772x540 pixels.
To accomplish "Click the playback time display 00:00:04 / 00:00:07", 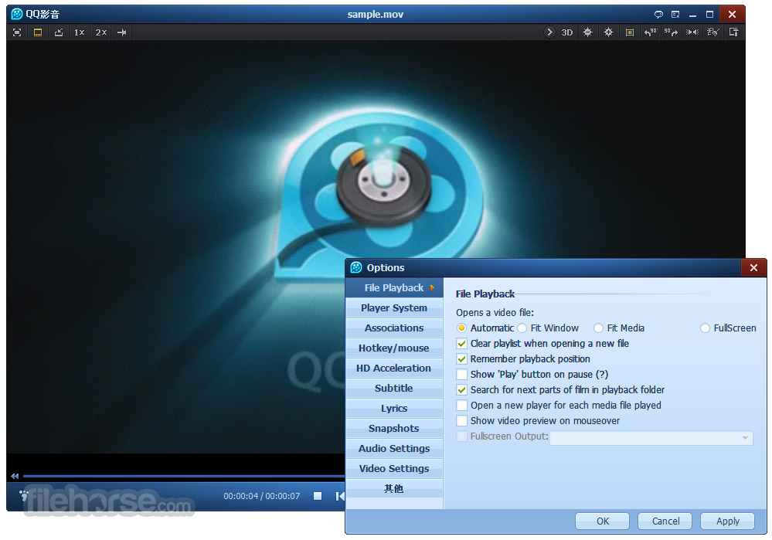I will (x=261, y=496).
